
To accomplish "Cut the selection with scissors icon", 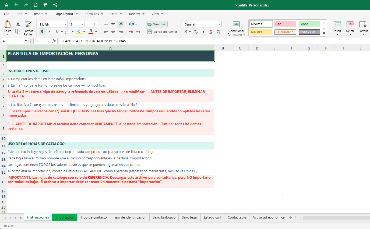I will [x=18, y=24].
